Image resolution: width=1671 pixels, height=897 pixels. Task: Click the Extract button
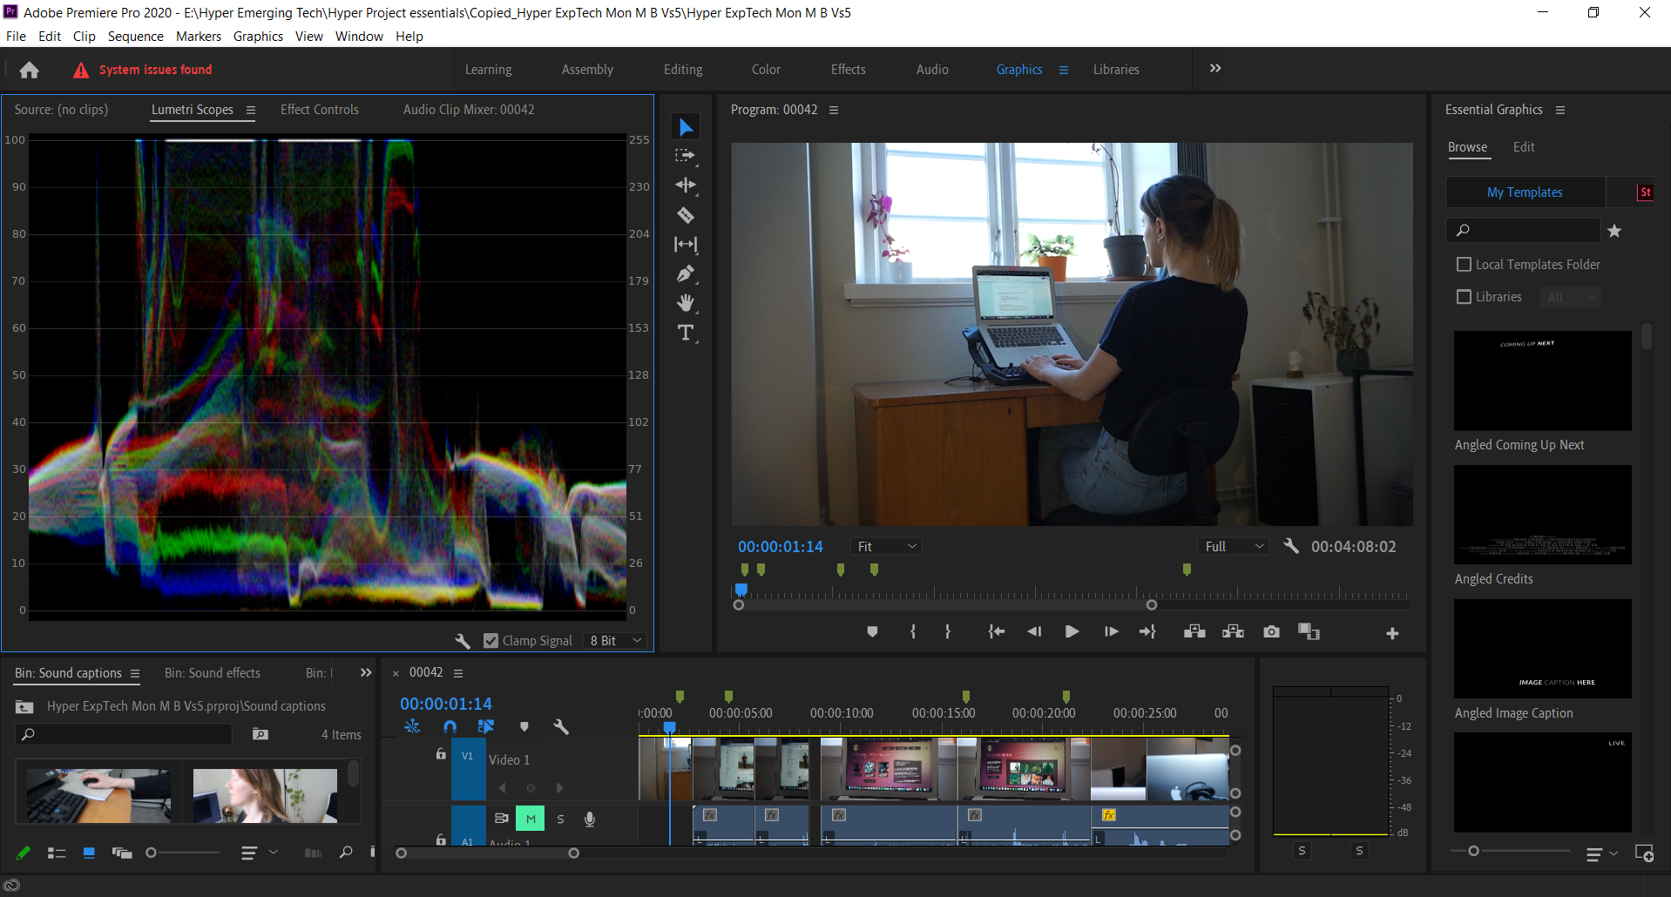pyautogui.click(x=1233, y=632)
